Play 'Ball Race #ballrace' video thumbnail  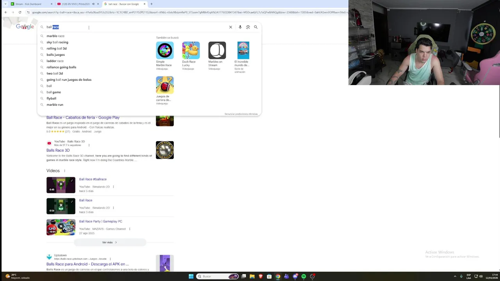click(61, 185)
